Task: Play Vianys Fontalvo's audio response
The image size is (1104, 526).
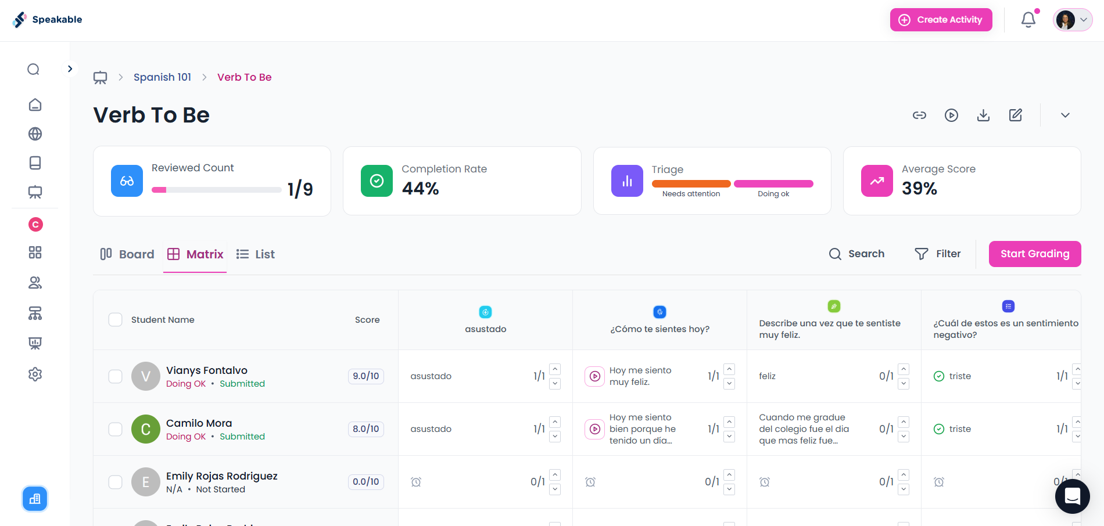Action: pyautogui.click(x=594, y=376)
